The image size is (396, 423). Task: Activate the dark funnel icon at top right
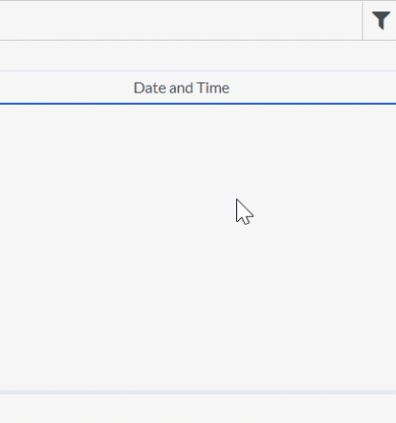coord(381,20)
